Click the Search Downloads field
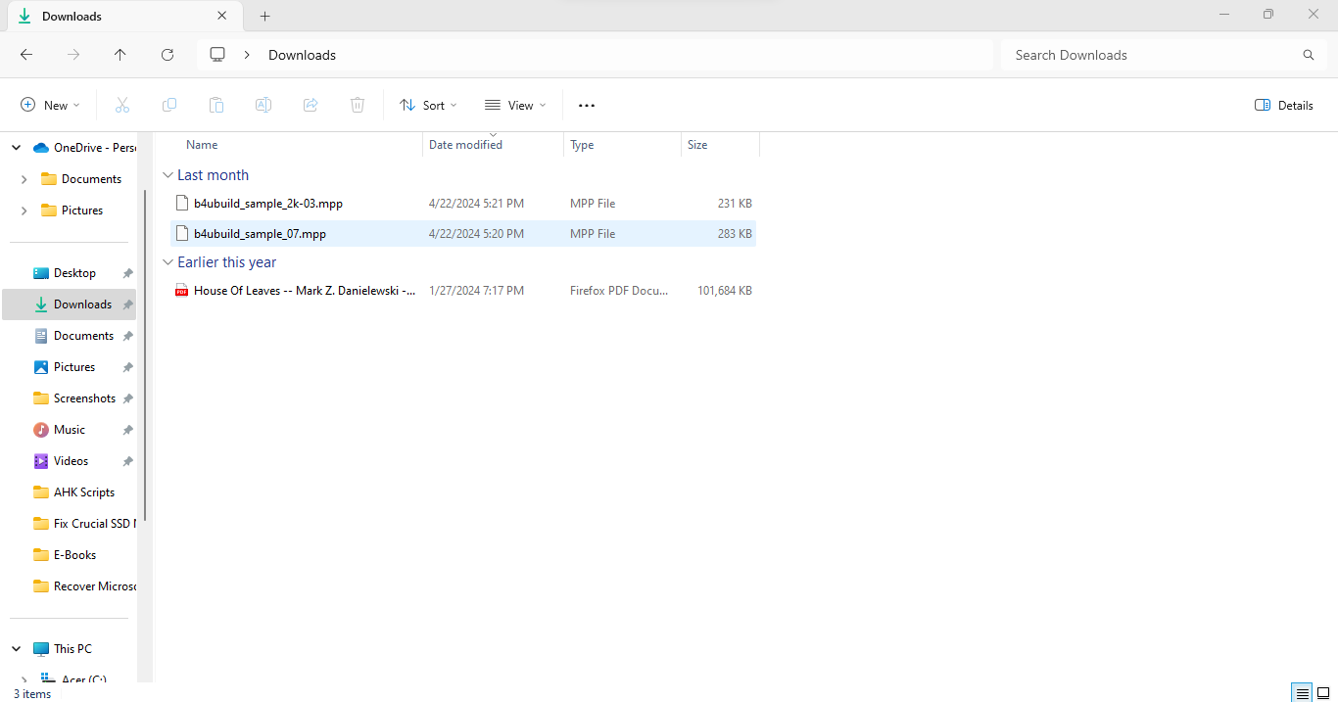This screenshot has height=702, width=1338. 1164,55
